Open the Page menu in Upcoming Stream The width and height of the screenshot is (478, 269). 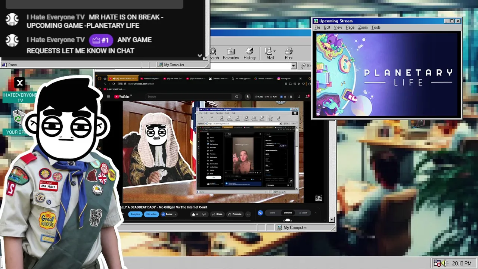pos(350,27)
